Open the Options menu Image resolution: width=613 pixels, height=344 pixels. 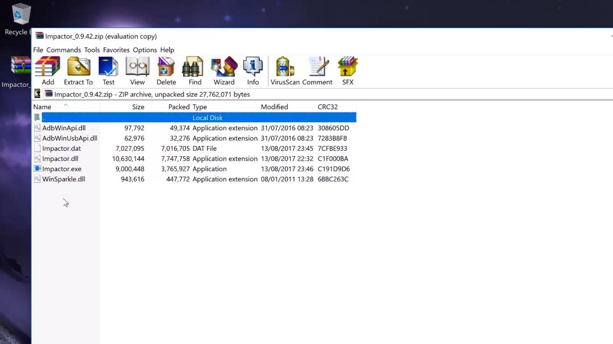(x=145, y=50)
